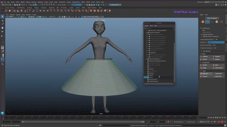Viewport: 227px width, 127px height.
Task: Enable Object selection mode orange cube
Action: pos(203,22)
